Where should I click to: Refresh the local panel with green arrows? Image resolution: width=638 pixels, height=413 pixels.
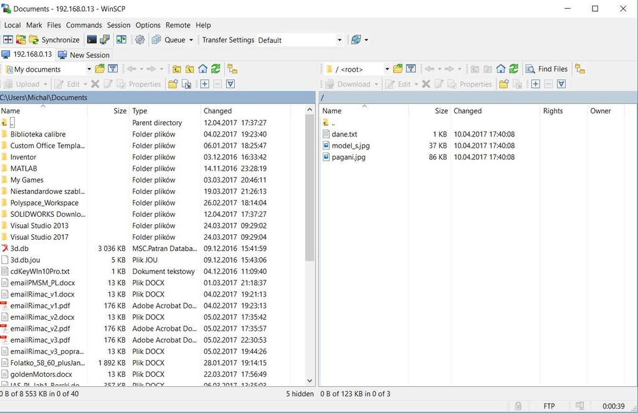point(216,69)
